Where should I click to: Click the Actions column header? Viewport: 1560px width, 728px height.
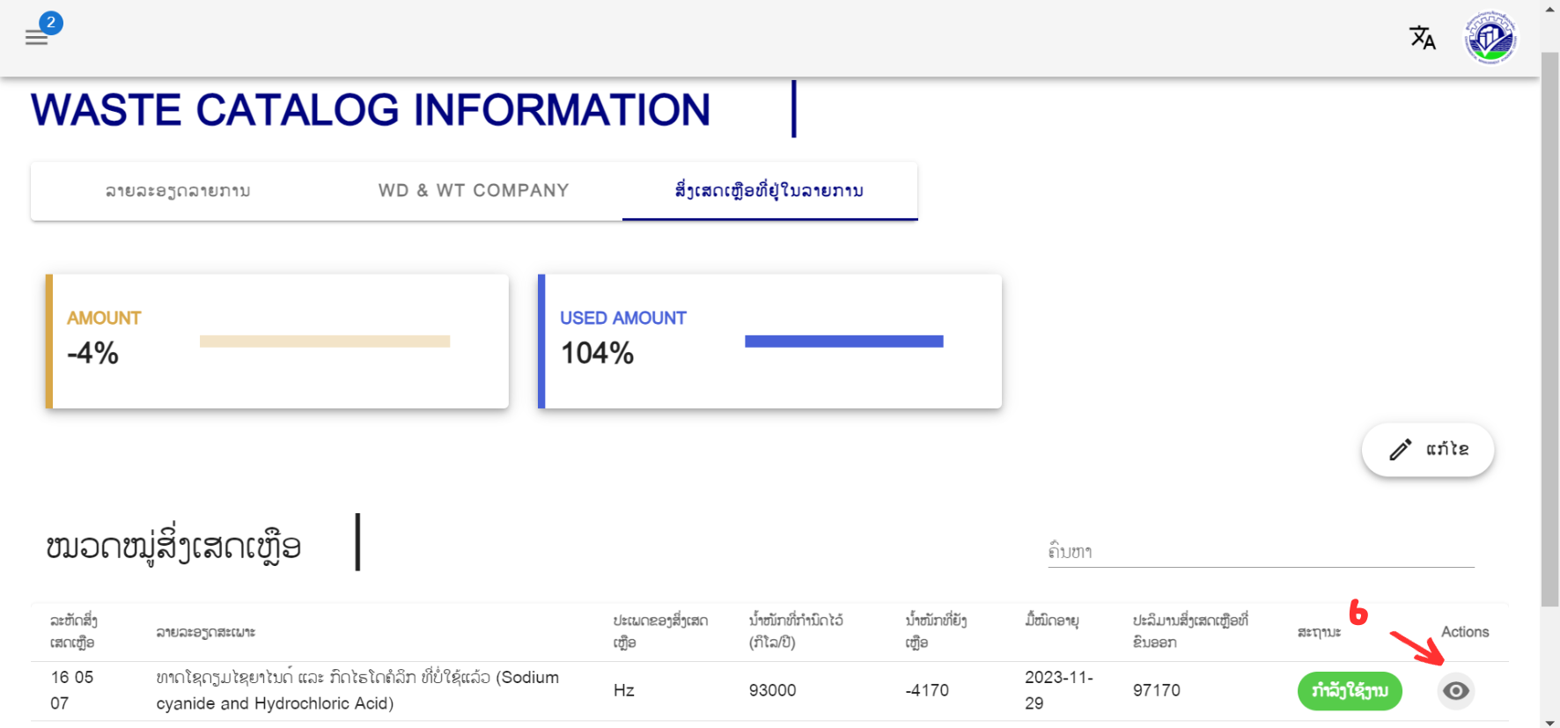(x=1464, y=632)
